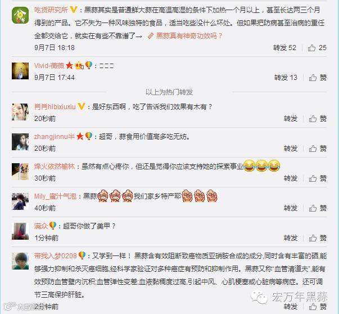Repost 肖肖hibixiuxiu's comment
The image size is (339, 314).
(291, 119)
